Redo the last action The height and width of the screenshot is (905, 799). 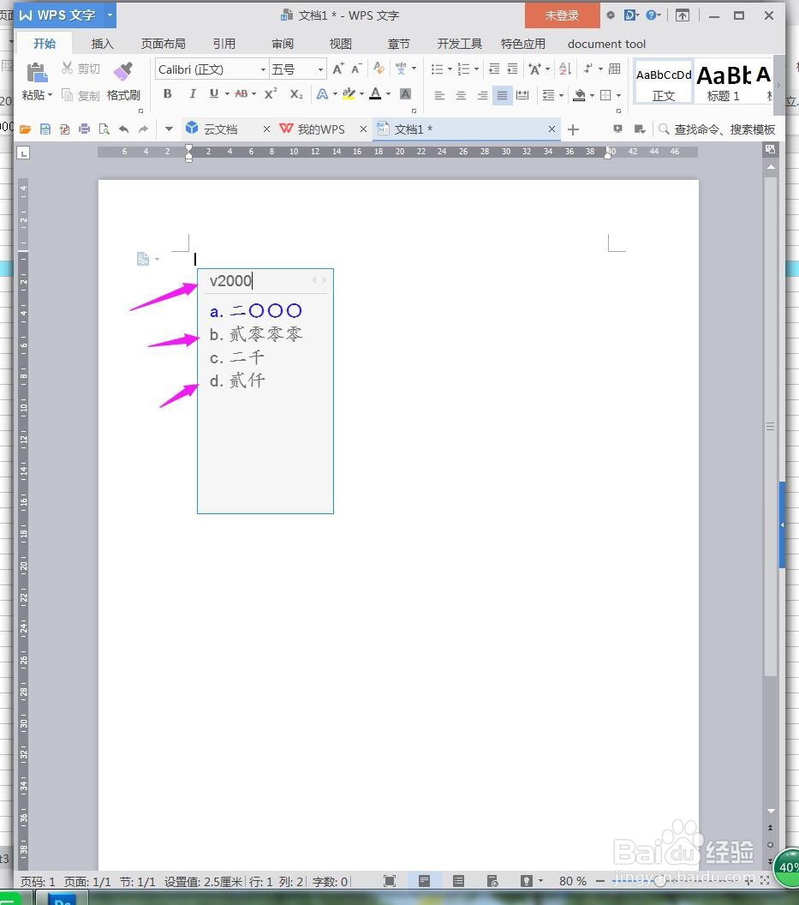(x=143, y=129)
